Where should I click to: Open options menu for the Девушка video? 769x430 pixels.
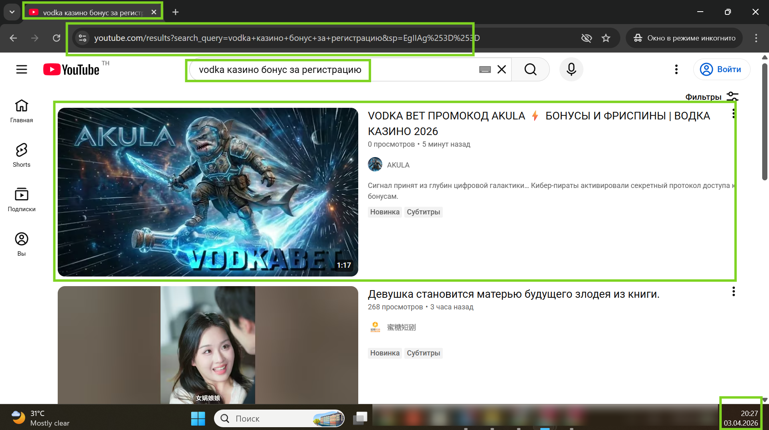click(x=733, y=292)
